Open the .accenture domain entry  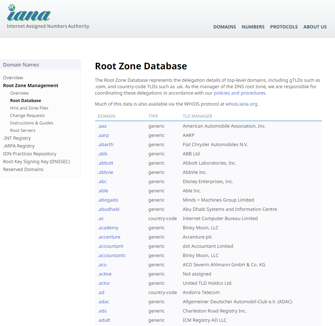(x=109, y=237)
